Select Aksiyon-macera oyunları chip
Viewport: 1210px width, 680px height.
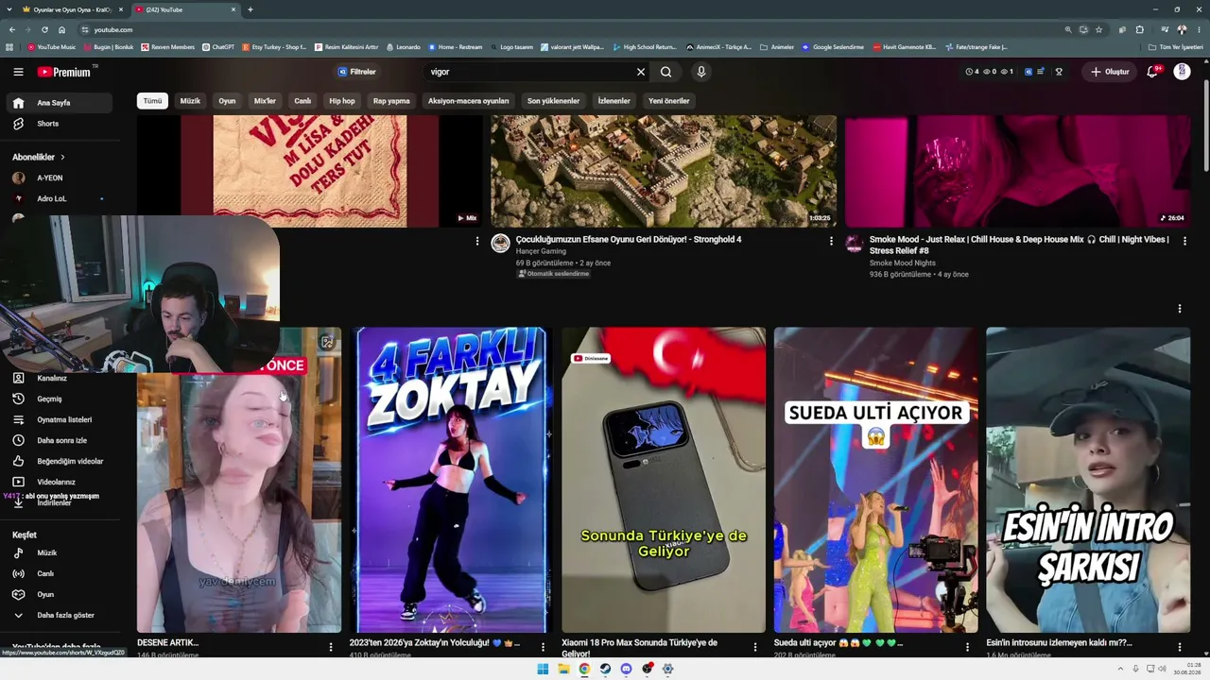468,101
